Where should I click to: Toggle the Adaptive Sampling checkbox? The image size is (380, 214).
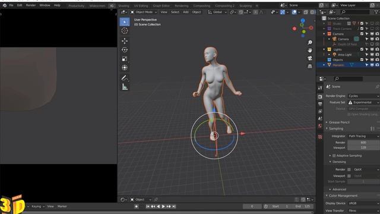pos(334,156)
